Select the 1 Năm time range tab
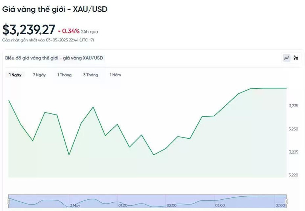The height and width of the screenshot is (211, 305). [x=115, y=75]
